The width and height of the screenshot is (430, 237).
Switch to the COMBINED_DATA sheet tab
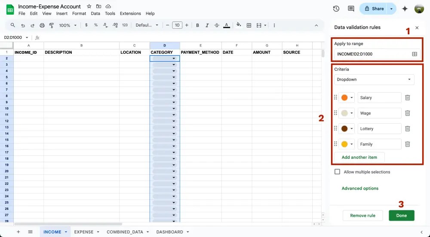pos(125,232)
